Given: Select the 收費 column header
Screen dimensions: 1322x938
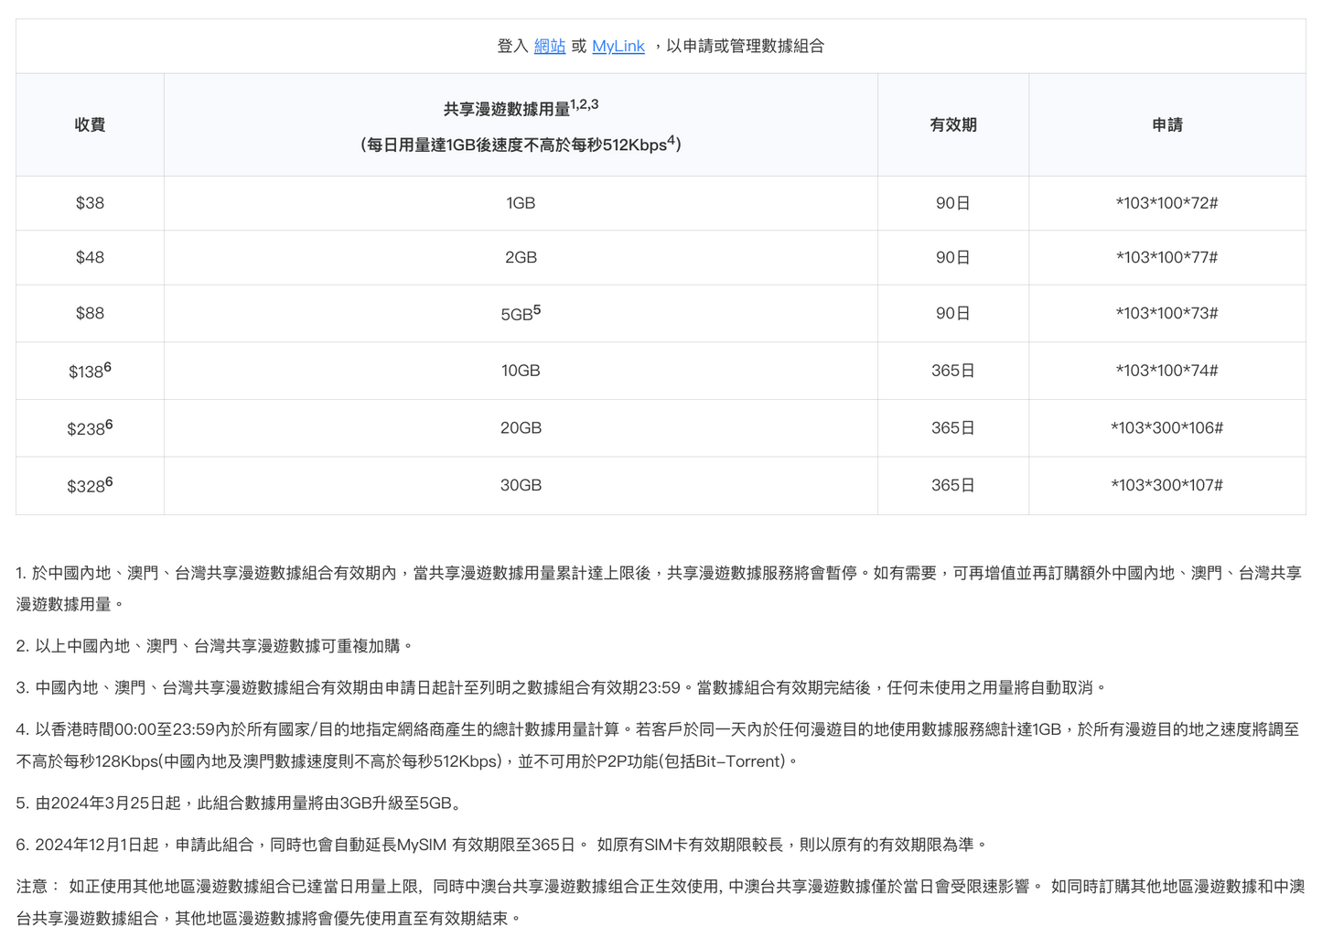Looking at the screenshot, I should click(x=88, y=124).
